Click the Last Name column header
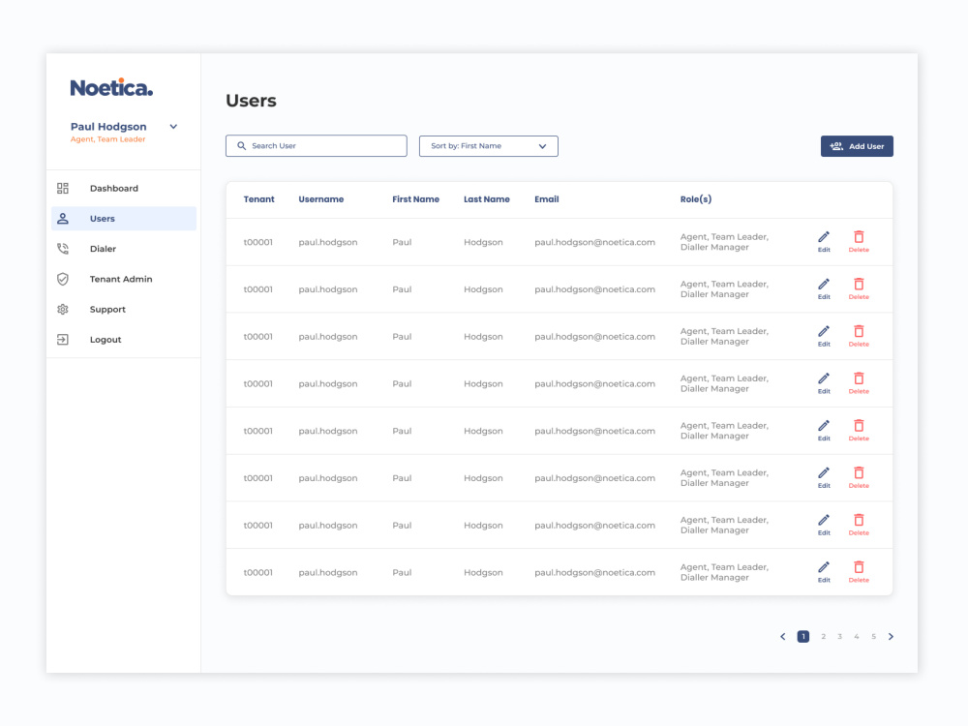This screenshot has width=968, height=726. click(x=487, y=199)
